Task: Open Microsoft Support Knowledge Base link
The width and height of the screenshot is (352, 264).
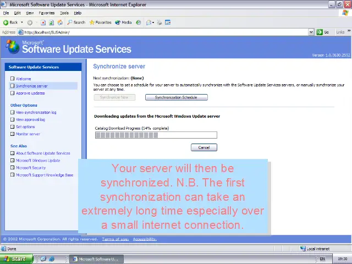Action: coord(45,175)
